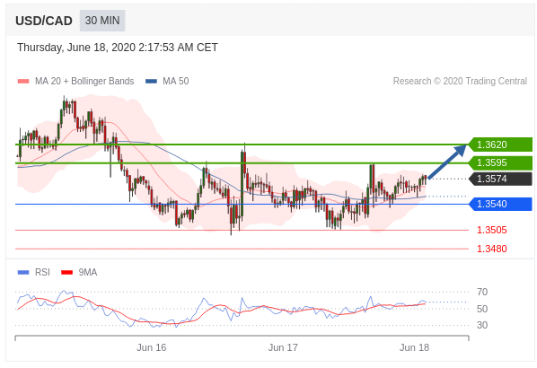537x368 pixels.
Task: Toggle the RSI legend label
Action: tap(42, 272)
